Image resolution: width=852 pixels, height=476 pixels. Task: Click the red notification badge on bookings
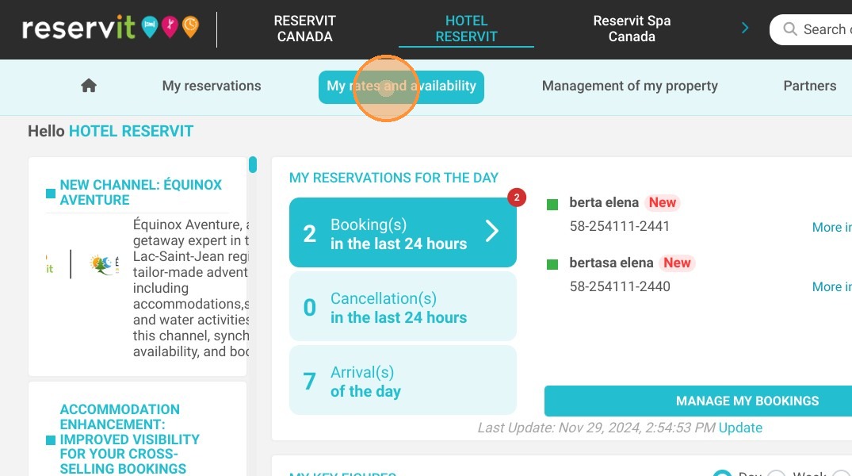coord(517,197)
